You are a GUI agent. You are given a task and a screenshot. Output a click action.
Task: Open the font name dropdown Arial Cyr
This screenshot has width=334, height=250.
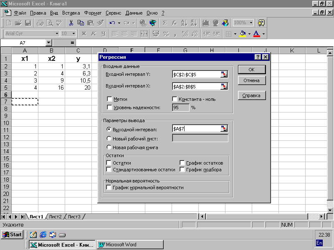(x=57, y=33)
